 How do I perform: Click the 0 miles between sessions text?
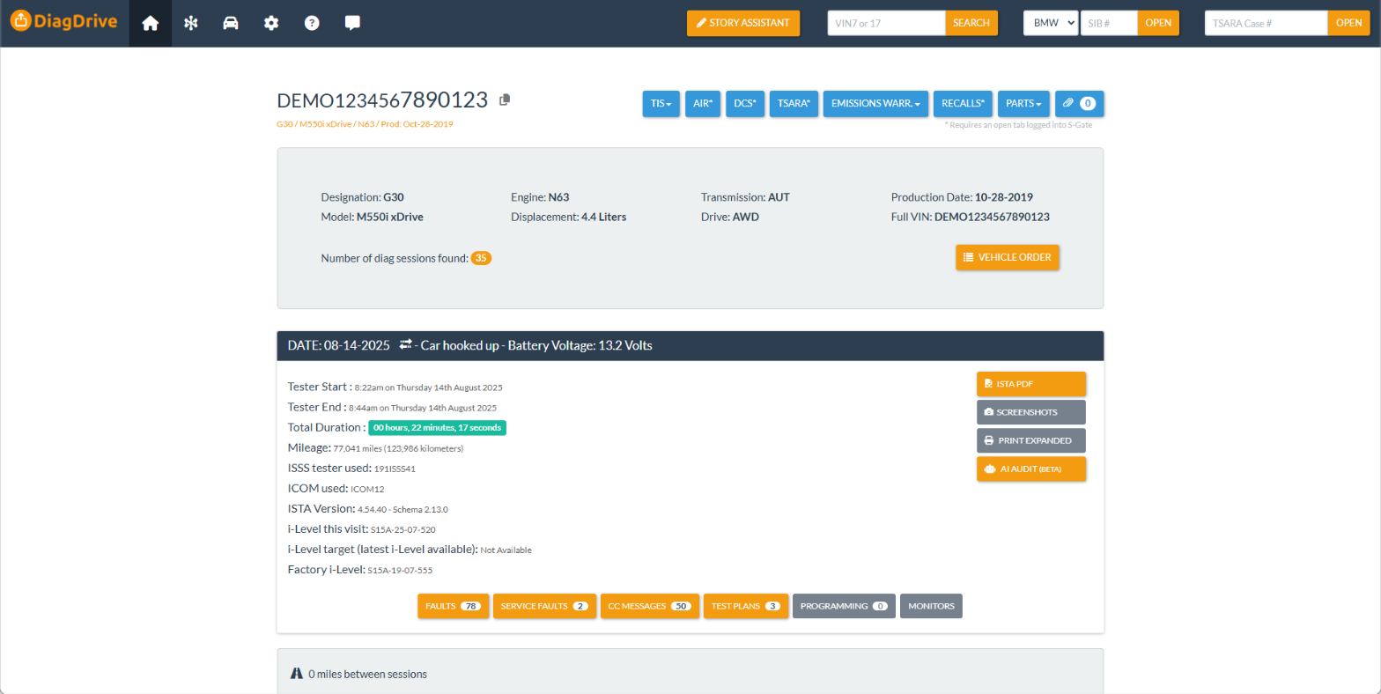367,674
